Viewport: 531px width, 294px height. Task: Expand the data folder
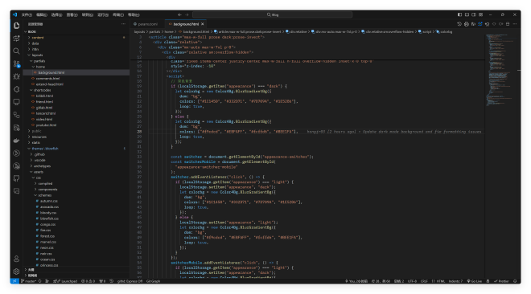coord(76,43)
